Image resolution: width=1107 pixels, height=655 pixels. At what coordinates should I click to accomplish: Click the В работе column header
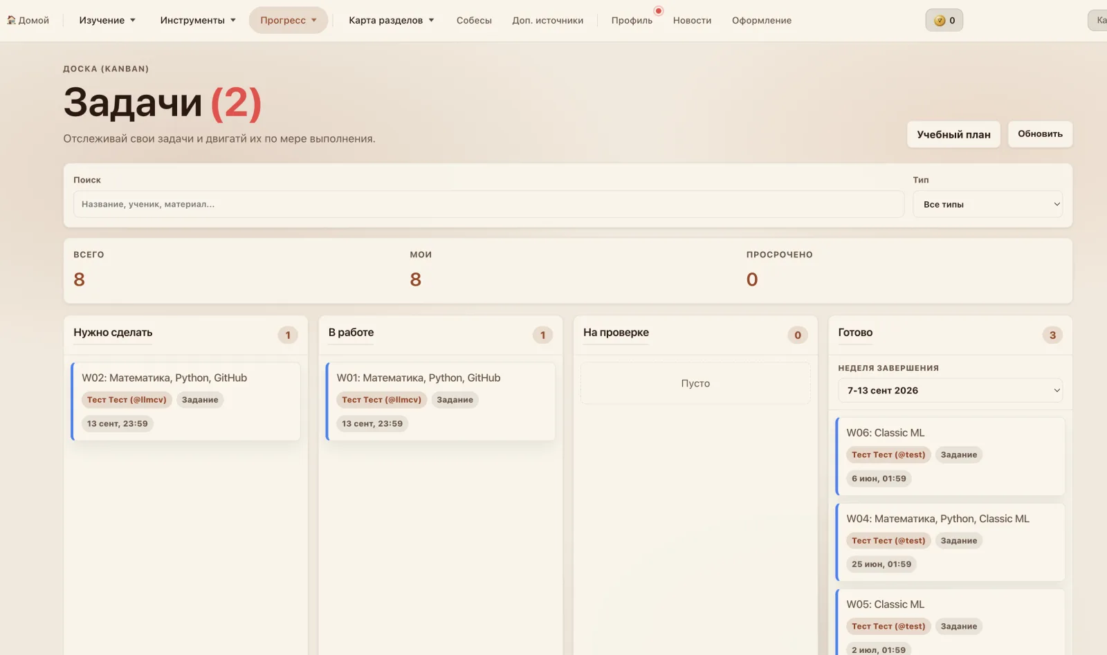pyautogui.click(x=351, y=333)
